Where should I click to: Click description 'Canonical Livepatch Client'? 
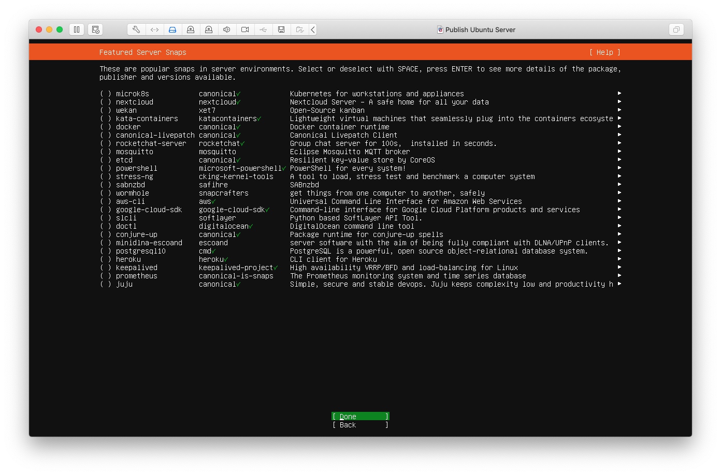(344, 135)
